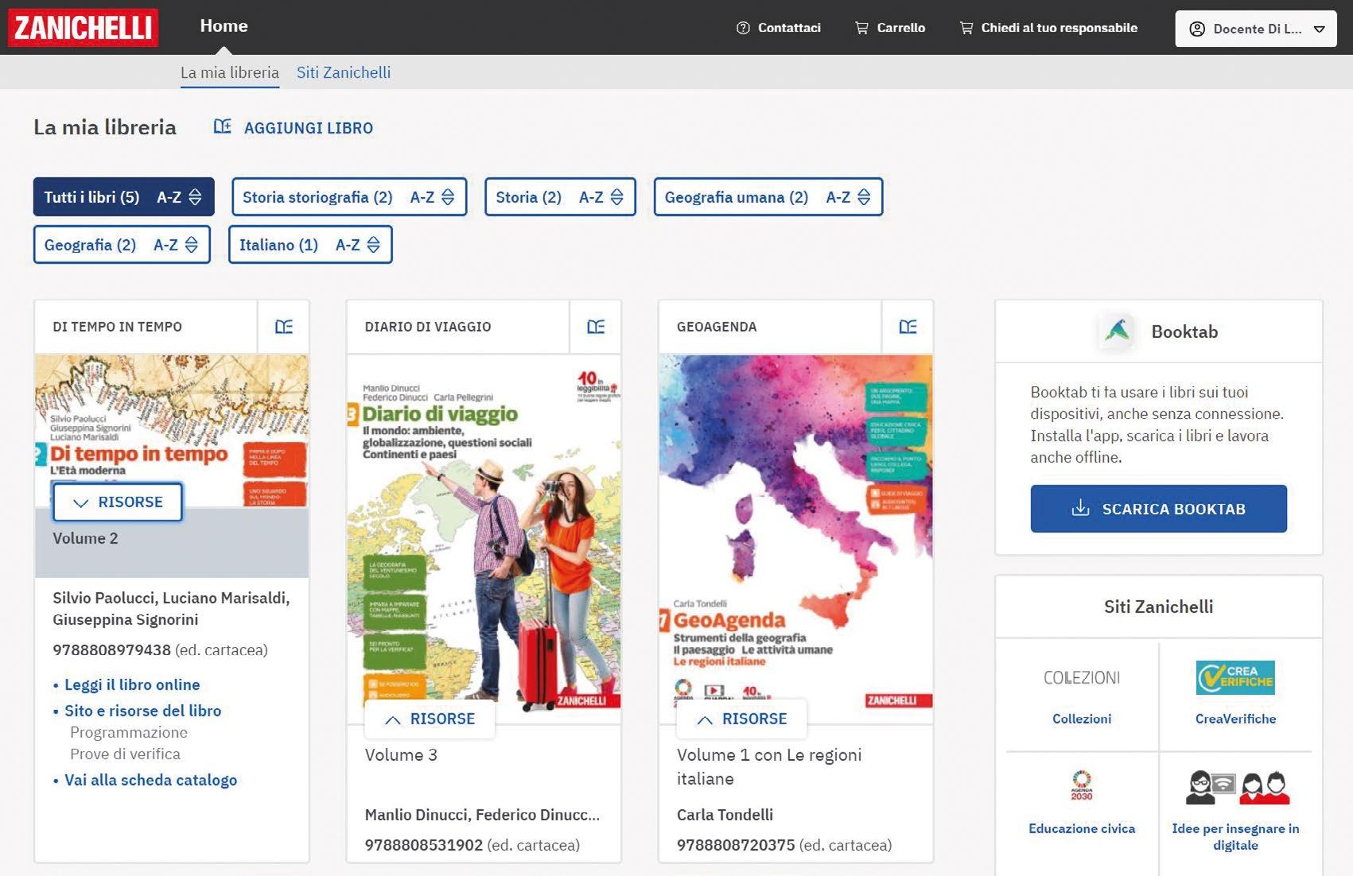
Task: Click the GEOAGENDA card title
Action: (717, 327)
